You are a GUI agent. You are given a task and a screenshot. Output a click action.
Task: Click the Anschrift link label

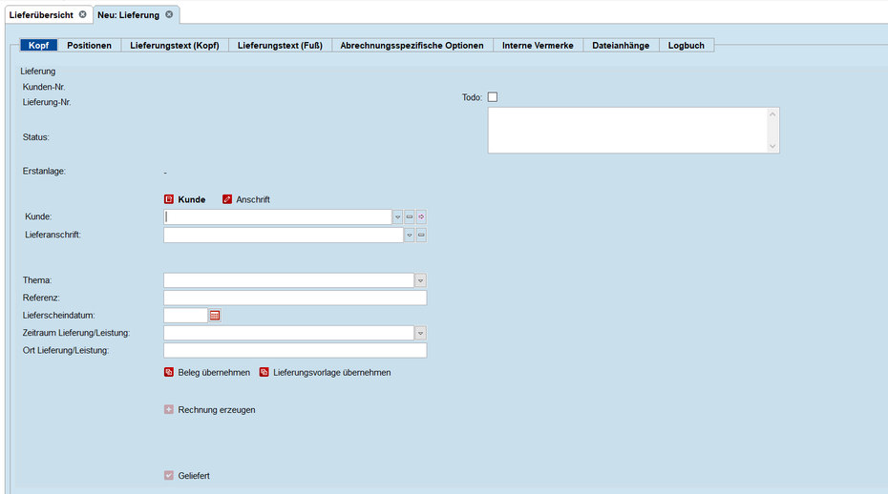coord(253,199)
